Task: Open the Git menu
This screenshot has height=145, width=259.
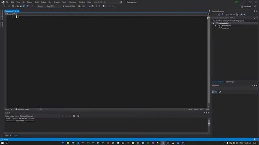Action: [x=23, y=2]
